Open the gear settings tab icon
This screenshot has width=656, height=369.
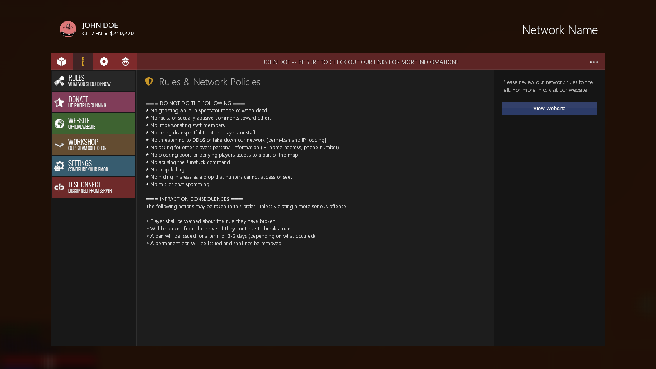(x=104, y=61)
